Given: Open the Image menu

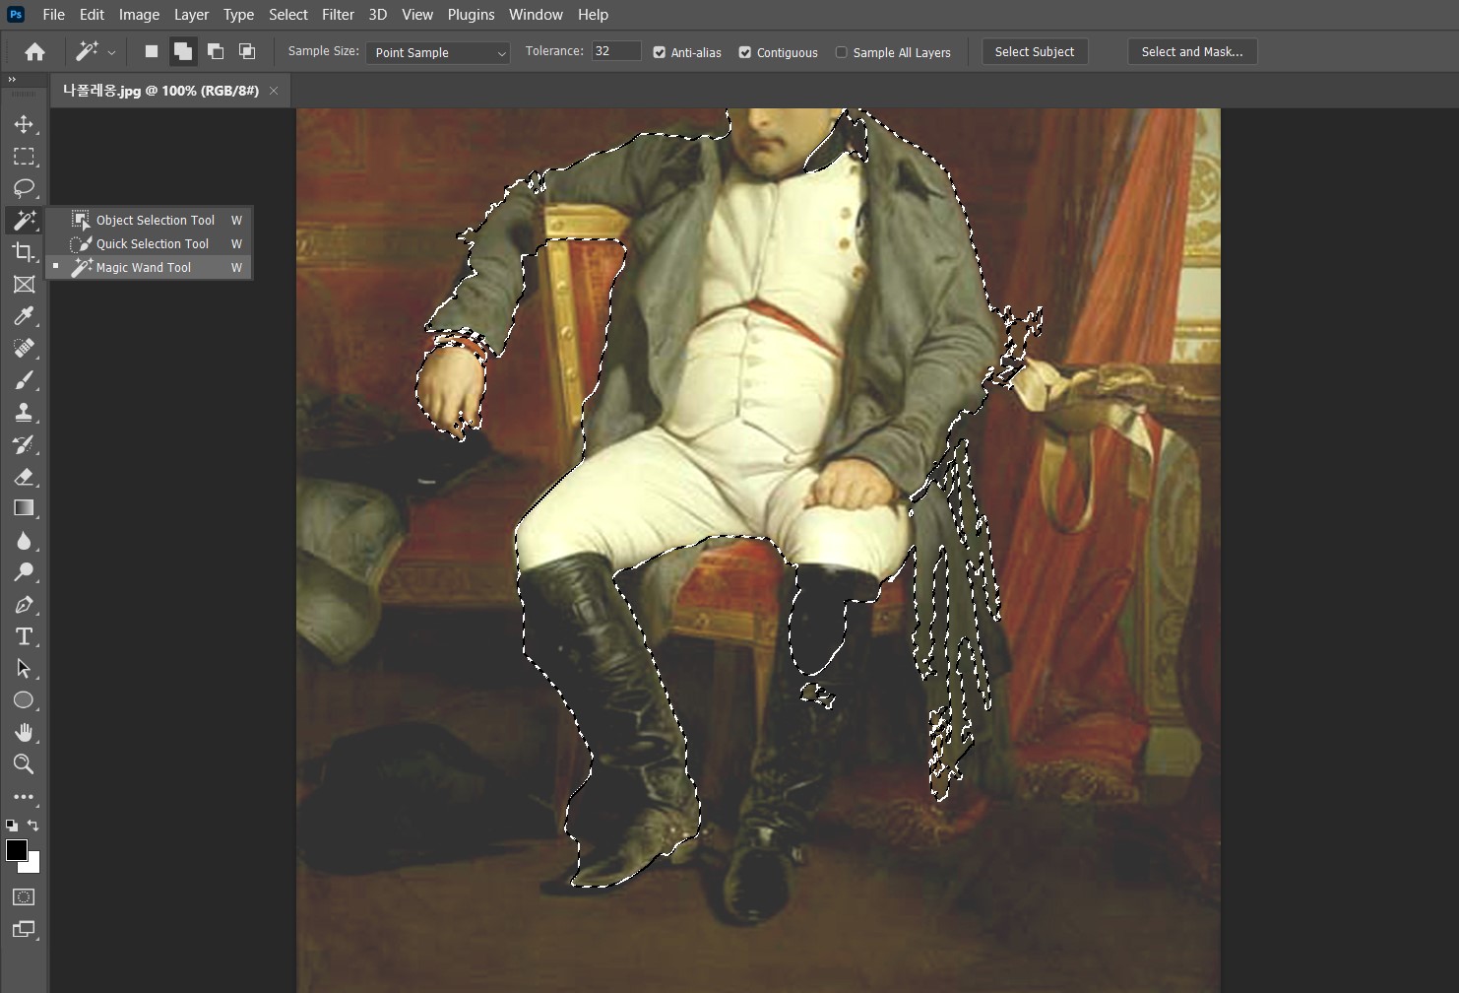Looking at the screenshot, I should coord(139,15).
